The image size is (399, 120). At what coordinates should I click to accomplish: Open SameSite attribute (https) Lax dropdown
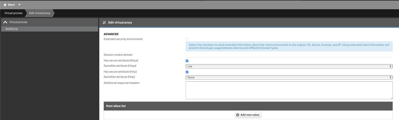289,66
